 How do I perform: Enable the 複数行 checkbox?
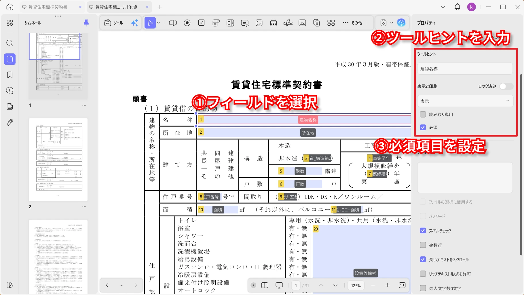(423, 245)
